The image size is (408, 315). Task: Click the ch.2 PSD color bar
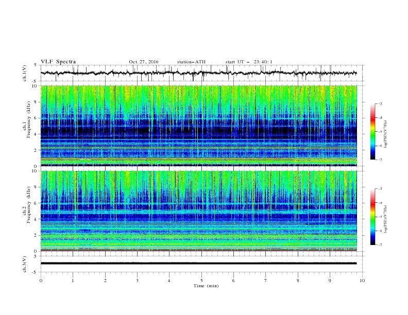(372, 217)
